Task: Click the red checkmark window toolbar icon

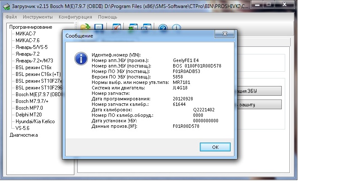Action: (x=117, y=27)
